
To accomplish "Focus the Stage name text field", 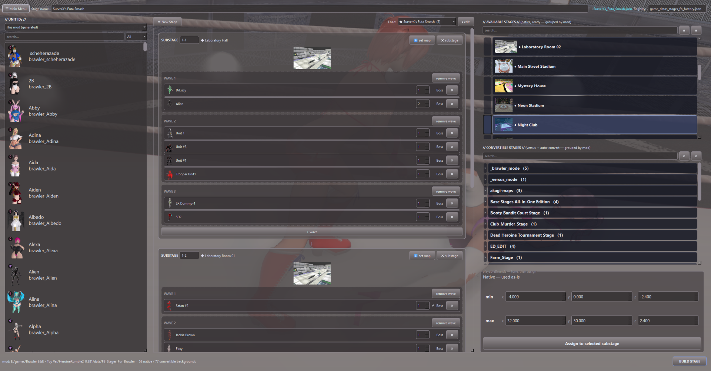I will [x=319, y=9].
